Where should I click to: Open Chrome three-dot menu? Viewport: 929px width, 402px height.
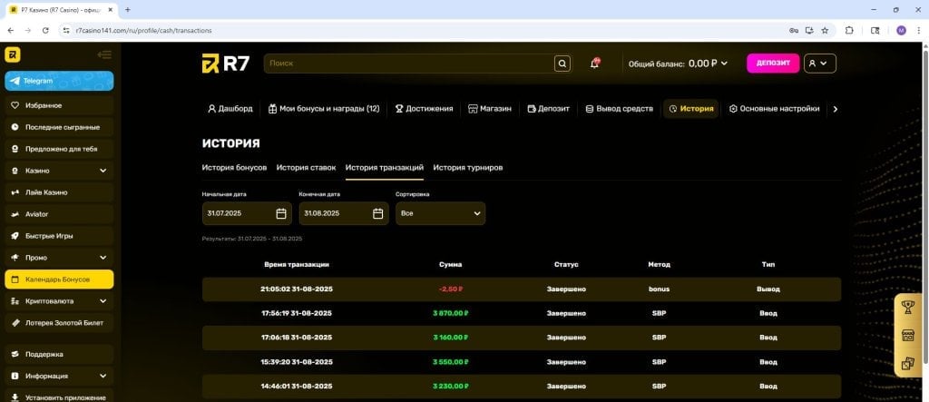click(919, 30)
